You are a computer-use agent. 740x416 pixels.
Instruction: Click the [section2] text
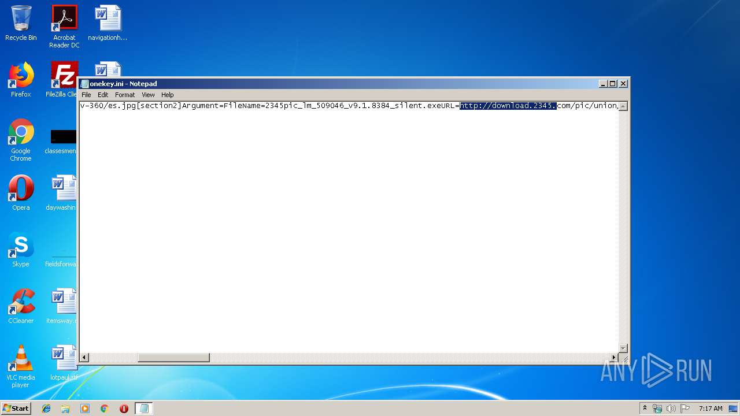click(159, 106)
